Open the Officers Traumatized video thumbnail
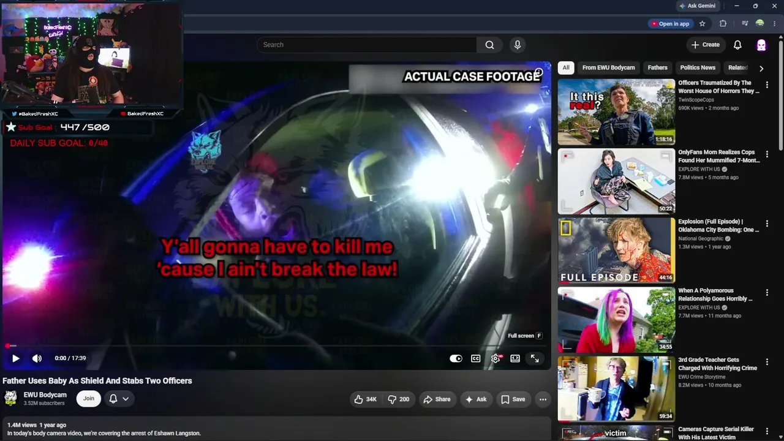Screen dimensions: 784x441 [616, 111]
